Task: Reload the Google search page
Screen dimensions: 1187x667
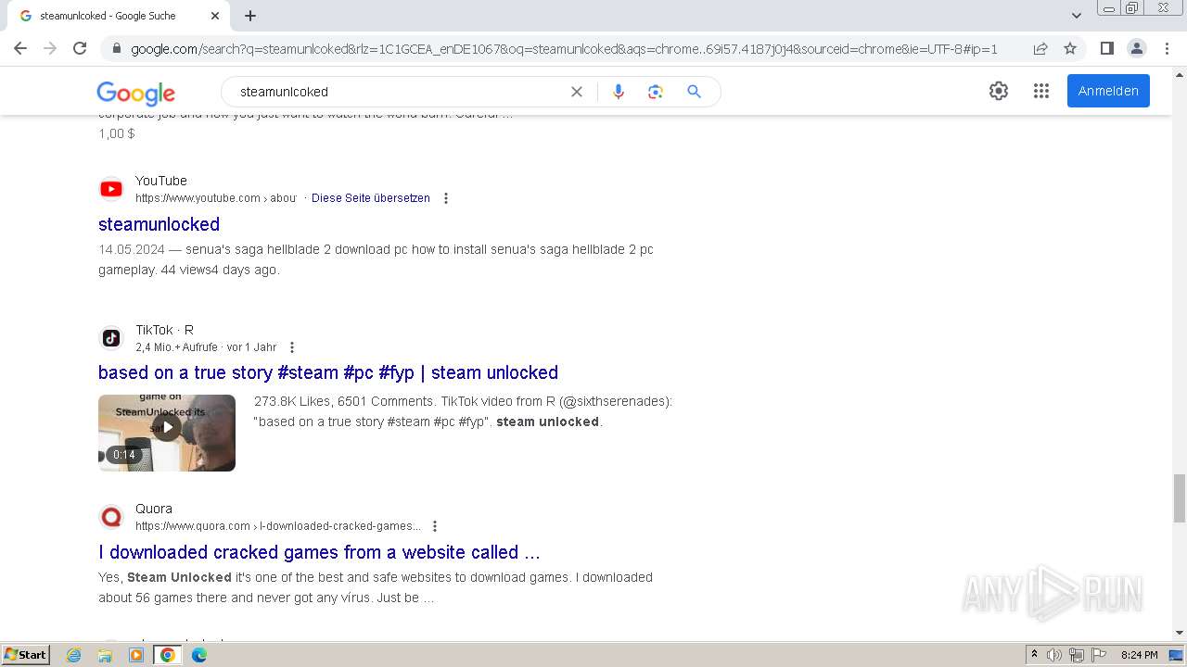Action: (x=80, y=48)
